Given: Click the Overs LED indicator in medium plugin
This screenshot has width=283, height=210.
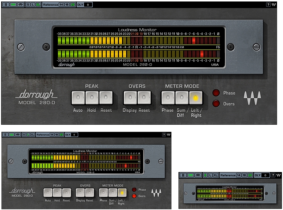Looking at the screenshot, I should point(134,196).
